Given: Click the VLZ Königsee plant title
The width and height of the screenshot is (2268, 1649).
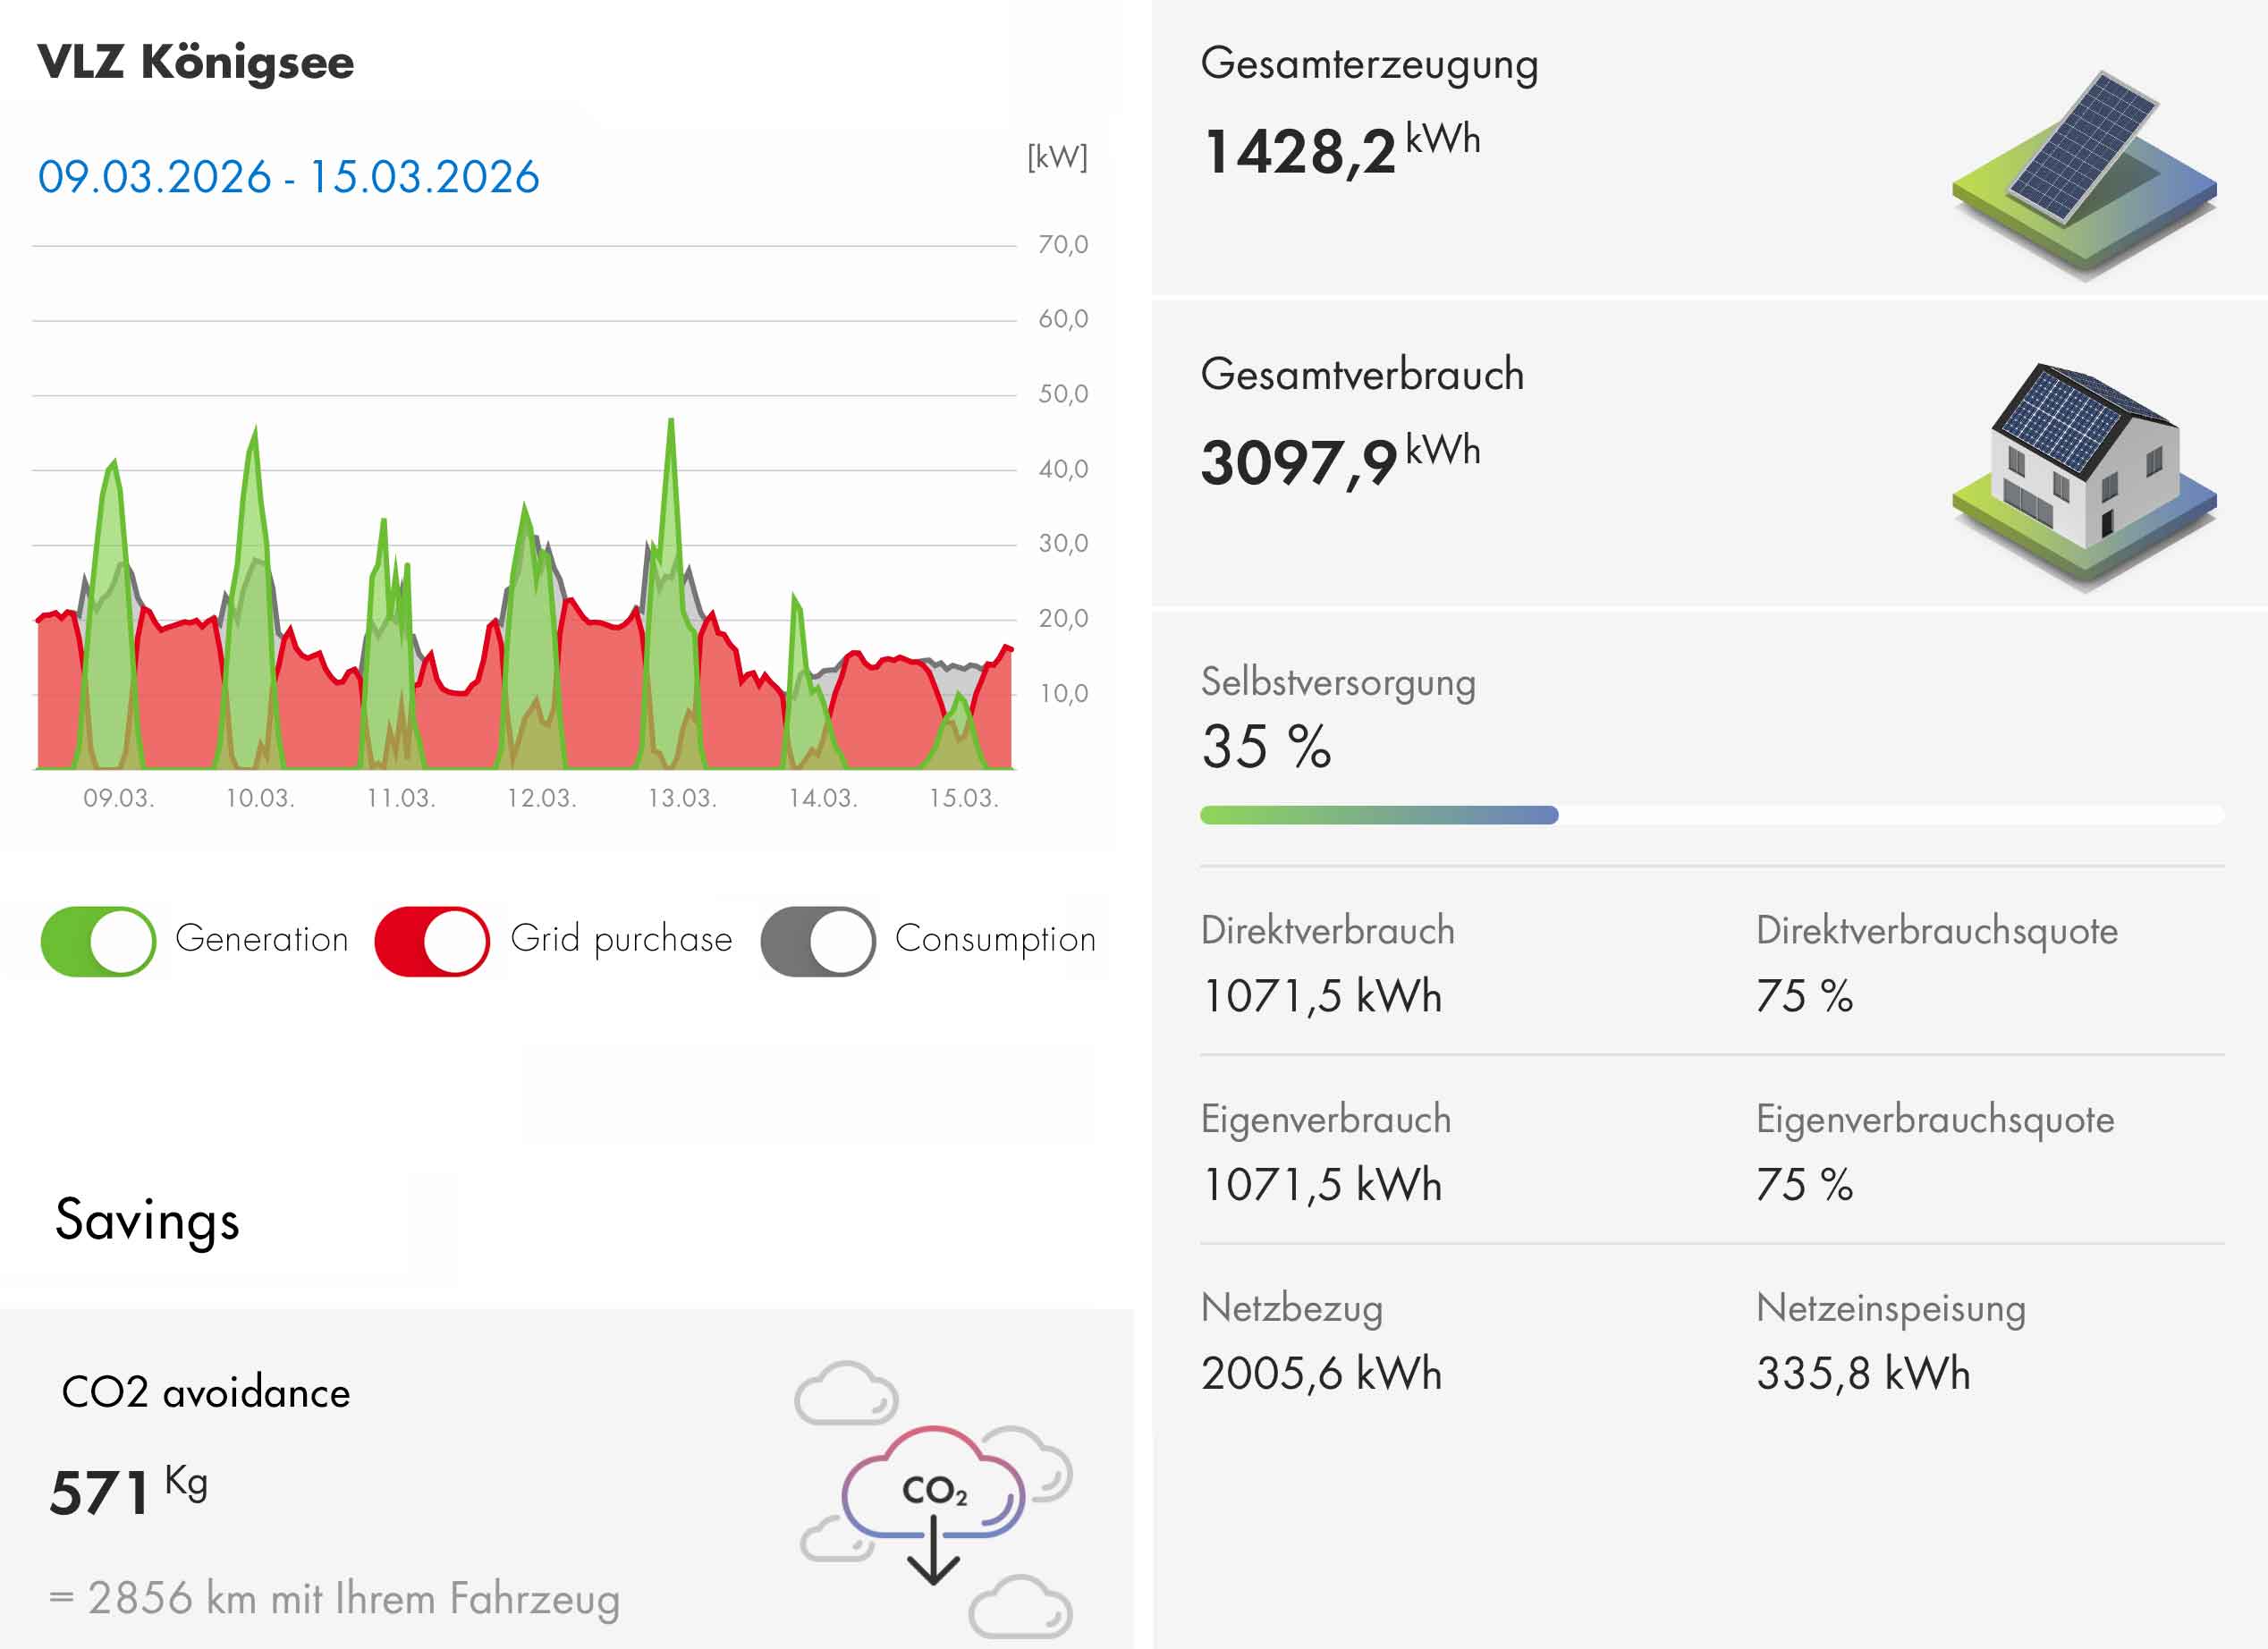Looking at the screenshot, I should point(196,62).
